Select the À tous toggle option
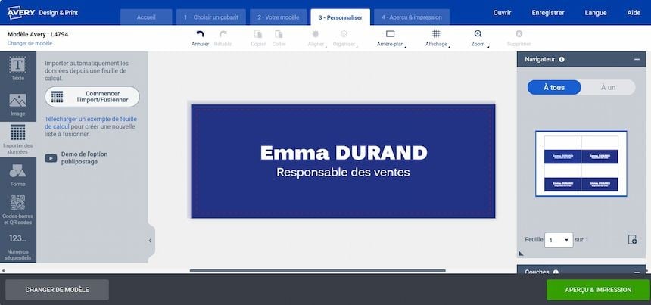Image resolution: width=651 pixels, height=305 pixels. pos(554,87)
